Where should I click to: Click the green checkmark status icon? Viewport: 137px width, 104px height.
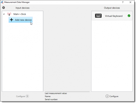[x=129, y=16]
